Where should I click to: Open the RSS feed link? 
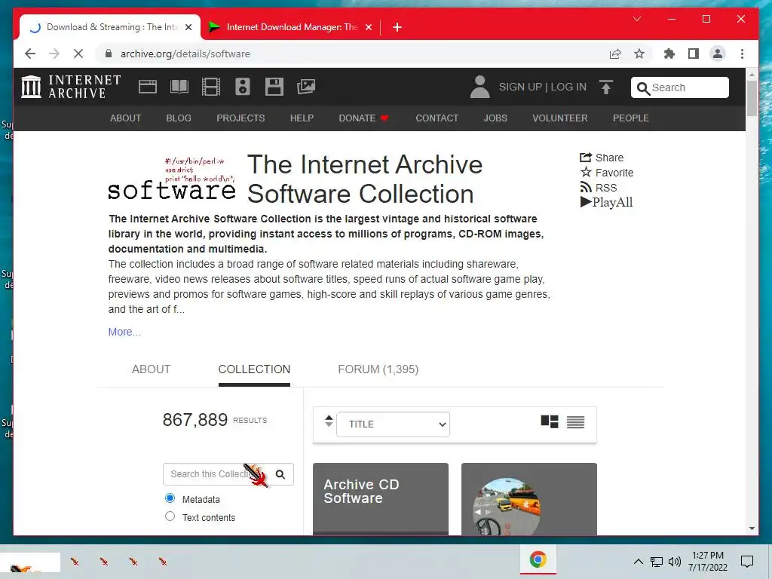click(x=599, y=188)
